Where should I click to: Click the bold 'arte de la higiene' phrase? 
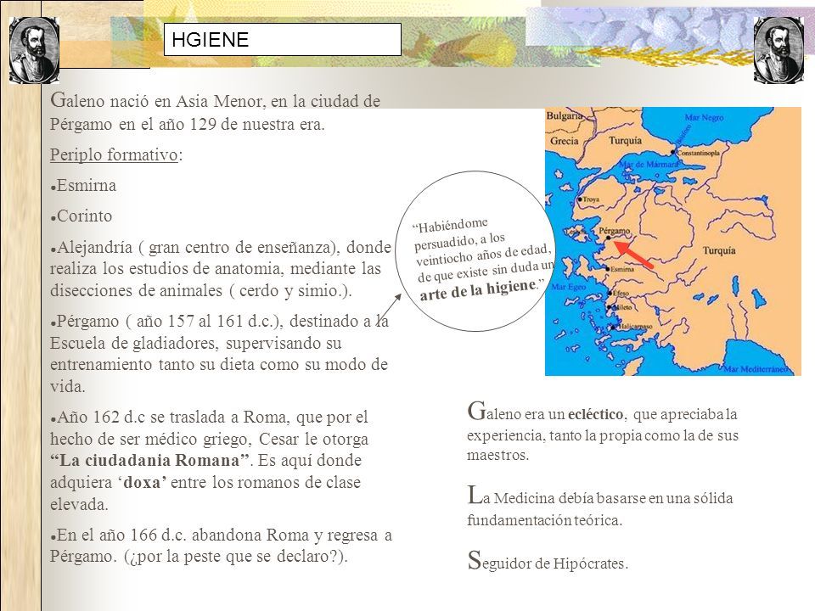(478, 290)
